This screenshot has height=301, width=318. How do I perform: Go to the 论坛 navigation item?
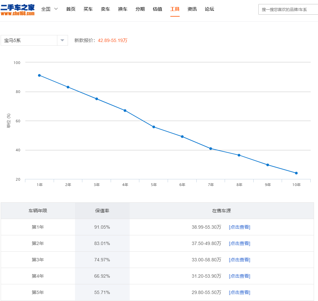click(x=209, y=9)
